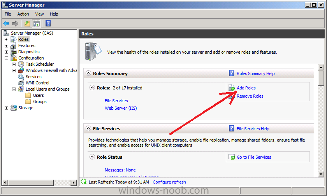Click the Go to File Services icon
This screenshot has height=196, width=327.
[232, 157]
